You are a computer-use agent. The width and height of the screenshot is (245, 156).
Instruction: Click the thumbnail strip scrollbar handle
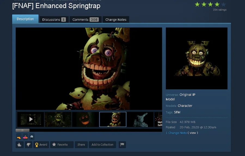coord(23,130)
